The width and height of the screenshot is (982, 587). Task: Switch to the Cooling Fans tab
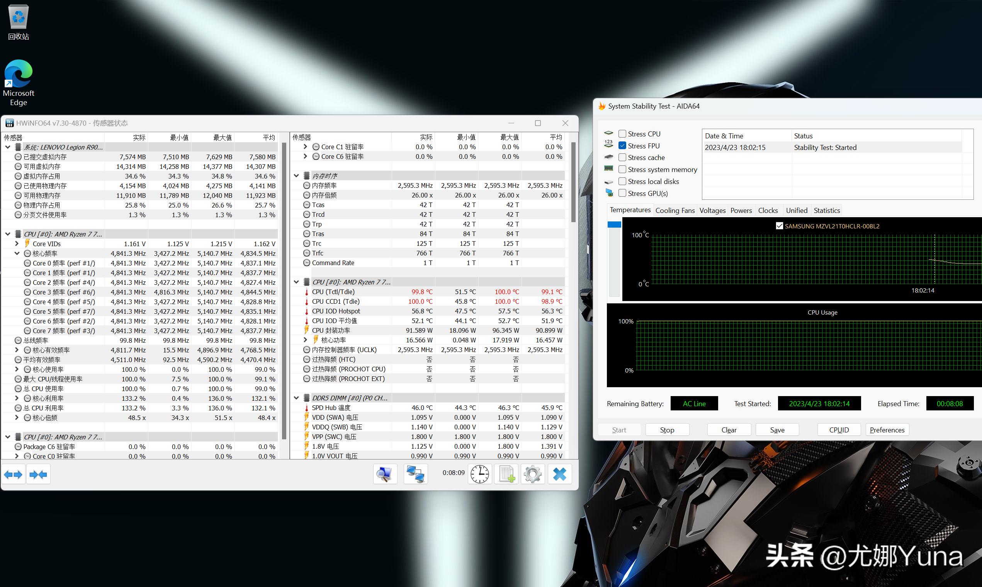pos(674,211)
